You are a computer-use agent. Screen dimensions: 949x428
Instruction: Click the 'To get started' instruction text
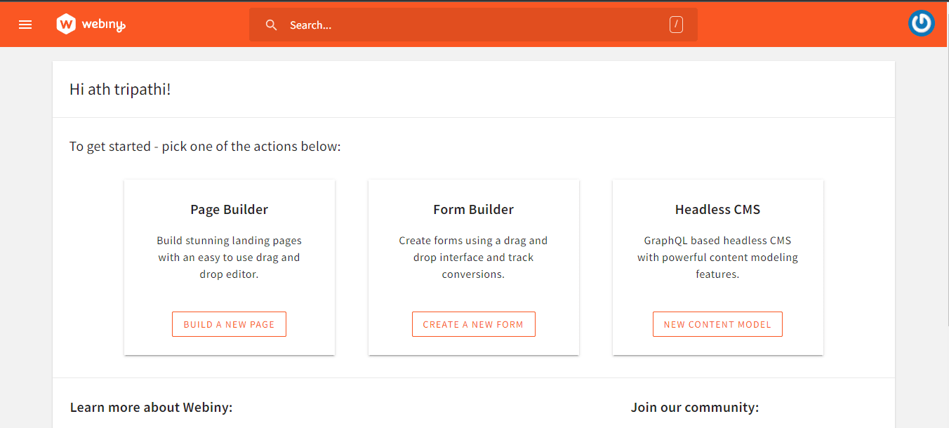pos(205,147)
